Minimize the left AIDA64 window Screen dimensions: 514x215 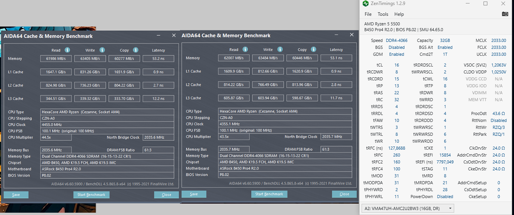click(159, 35)
